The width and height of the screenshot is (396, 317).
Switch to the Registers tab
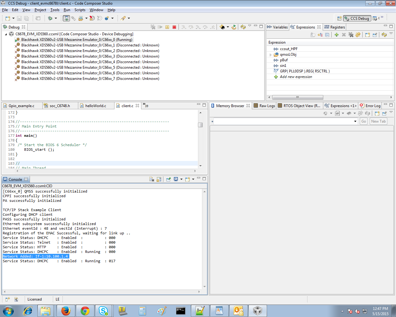[x=334, y=27]
